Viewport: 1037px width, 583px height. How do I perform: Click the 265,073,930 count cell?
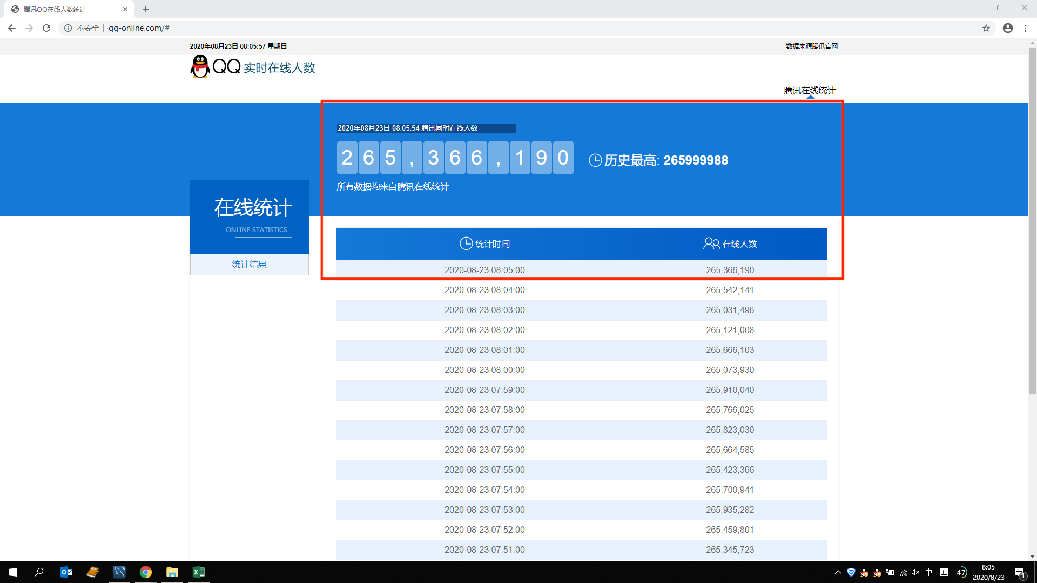pos(730,370)
